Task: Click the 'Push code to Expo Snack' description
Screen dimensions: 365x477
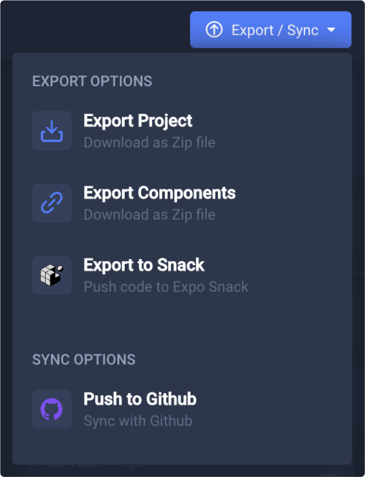Action: (x=166, y=287)
